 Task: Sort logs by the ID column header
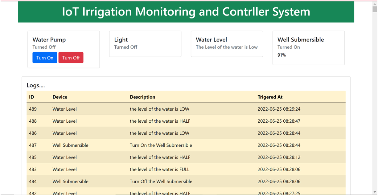[x=31, y=97]
